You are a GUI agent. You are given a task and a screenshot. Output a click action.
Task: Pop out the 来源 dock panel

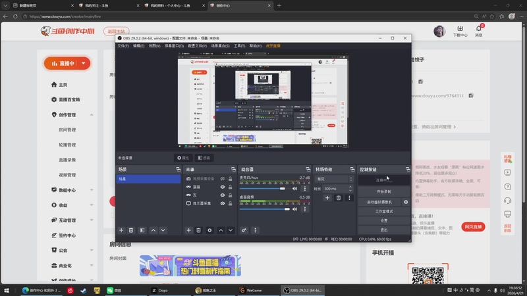coord(233,170)
